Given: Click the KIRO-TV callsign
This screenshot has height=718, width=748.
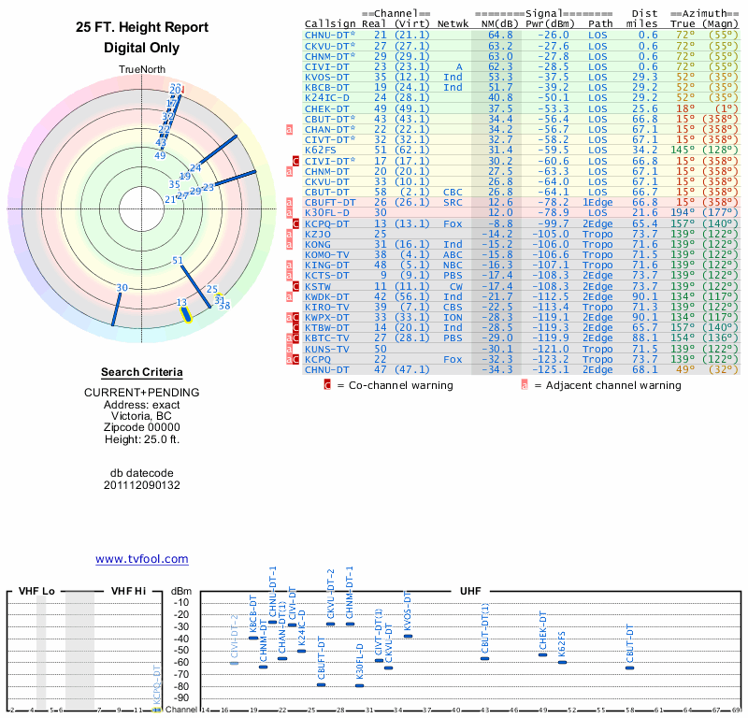Looking at the screenshot, I should tap(326, 308).
